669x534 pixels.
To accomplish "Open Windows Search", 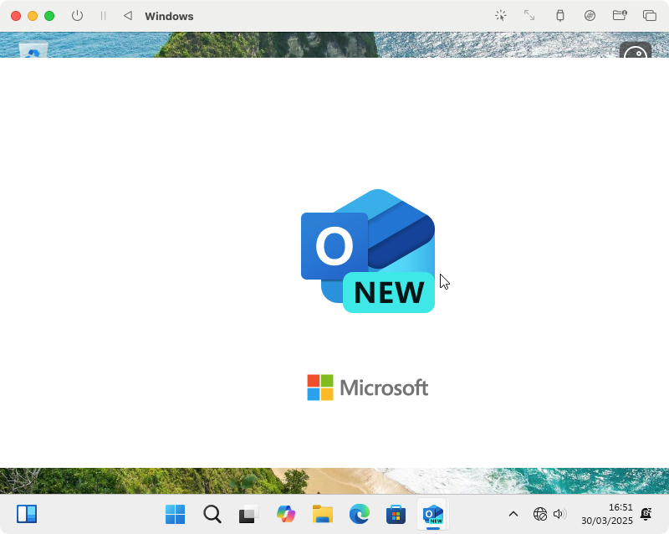I will click(x=212, y=514).
